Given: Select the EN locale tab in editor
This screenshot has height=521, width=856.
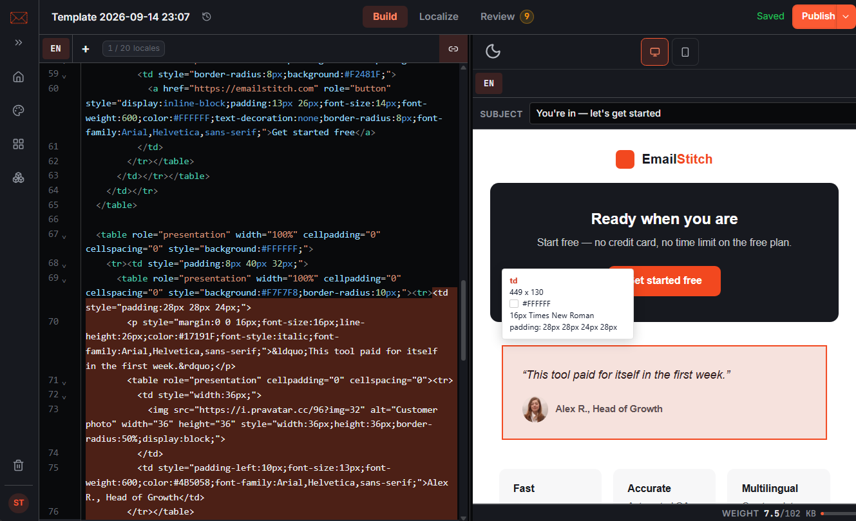Looking at the screenshot, I should [x=56, y=48].
